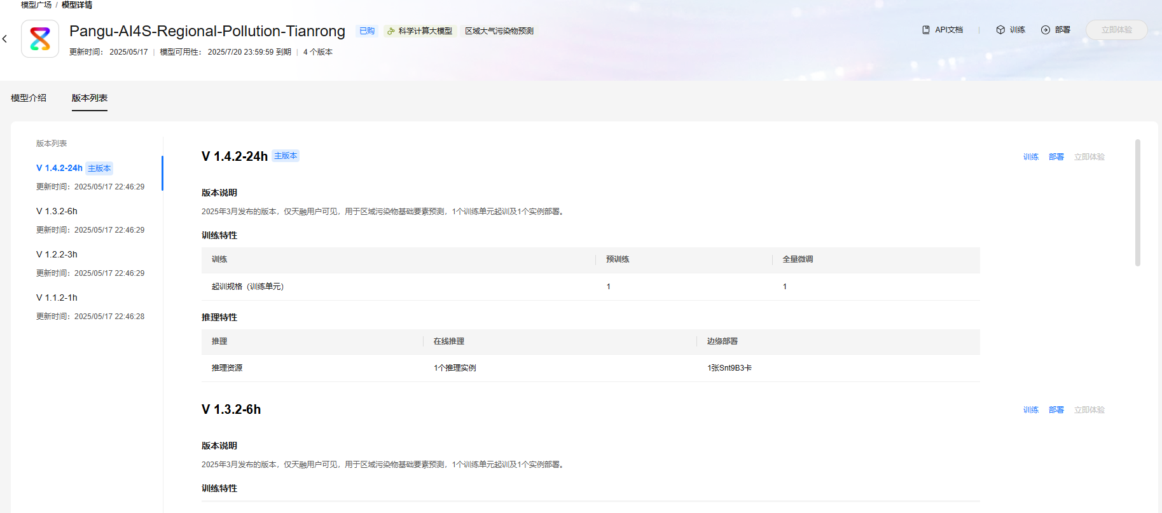Click the 立即体验 header button
Image resolution: width=1162 pixels, height=513 pixels.
(x=1116, y=30)
